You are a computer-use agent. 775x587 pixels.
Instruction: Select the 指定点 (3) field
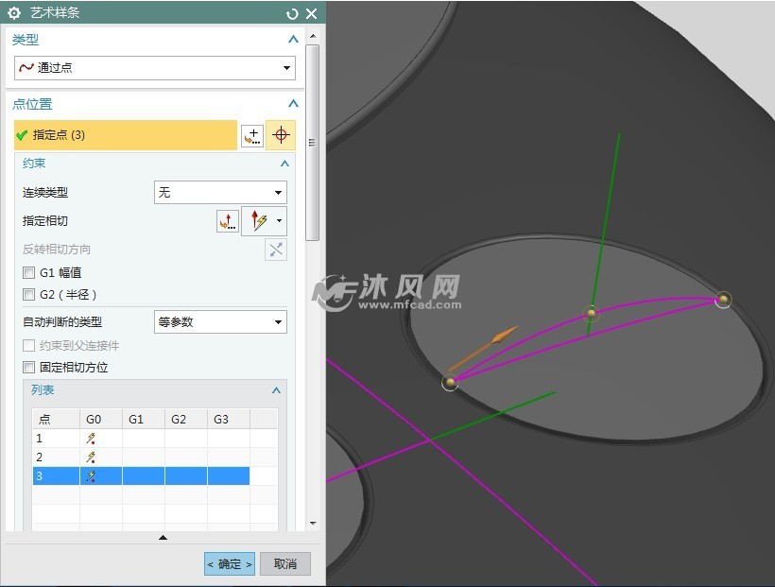click(126, 134)
